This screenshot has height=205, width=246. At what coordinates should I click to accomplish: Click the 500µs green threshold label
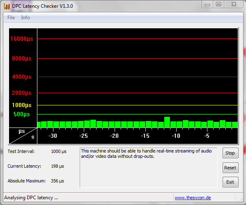click(x=22, y=114)
